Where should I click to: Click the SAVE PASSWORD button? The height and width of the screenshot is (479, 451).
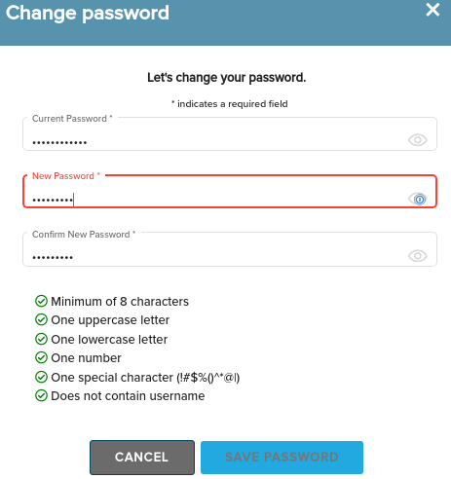[x=282, y=458]
